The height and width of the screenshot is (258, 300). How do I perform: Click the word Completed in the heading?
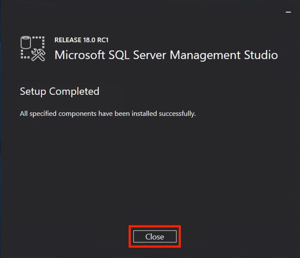click(74, 91)
